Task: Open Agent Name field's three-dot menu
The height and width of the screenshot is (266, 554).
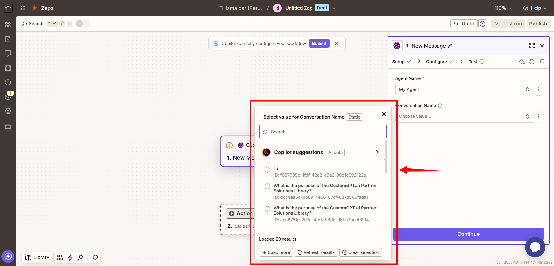Action: [538, 89]
